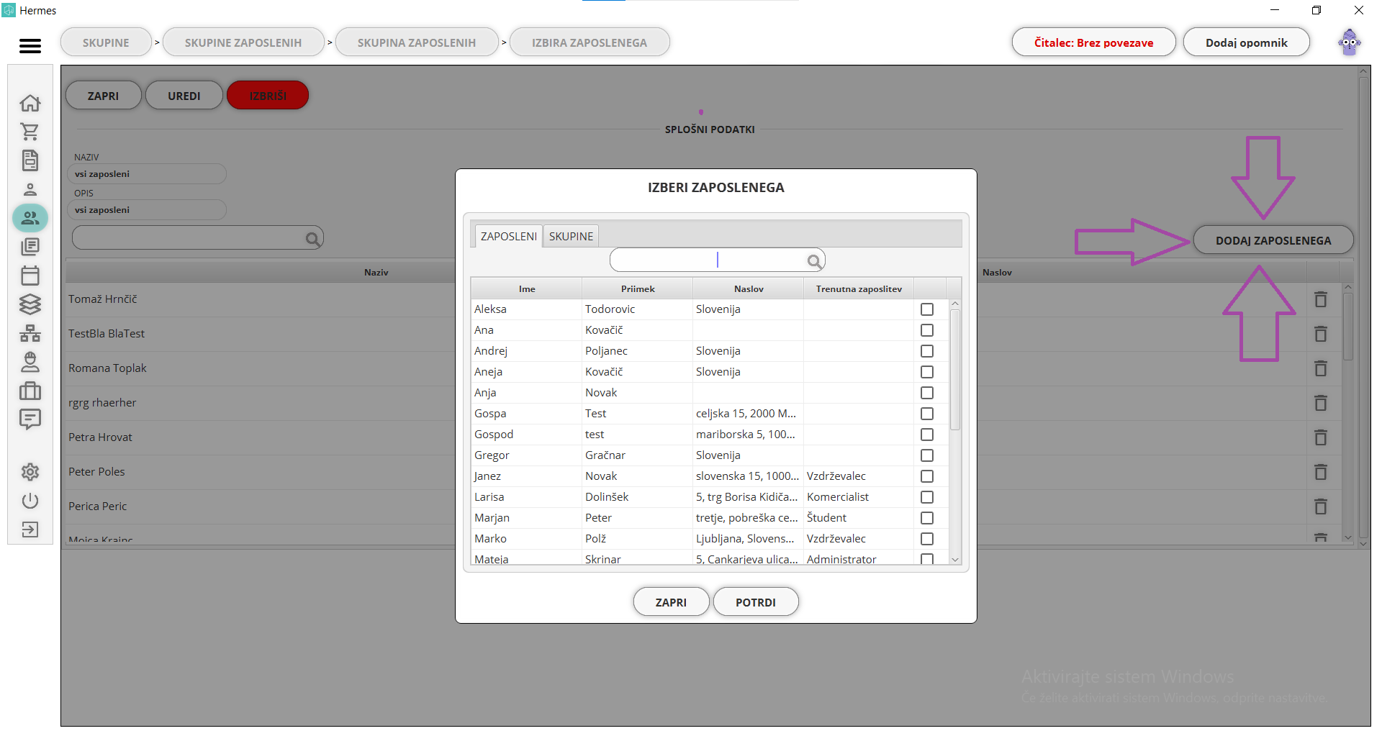Delete Tomaž Hrnčič with trash icon
Screen dimensions: 1382x736
pyautogui.click(x=1321, y=299)
